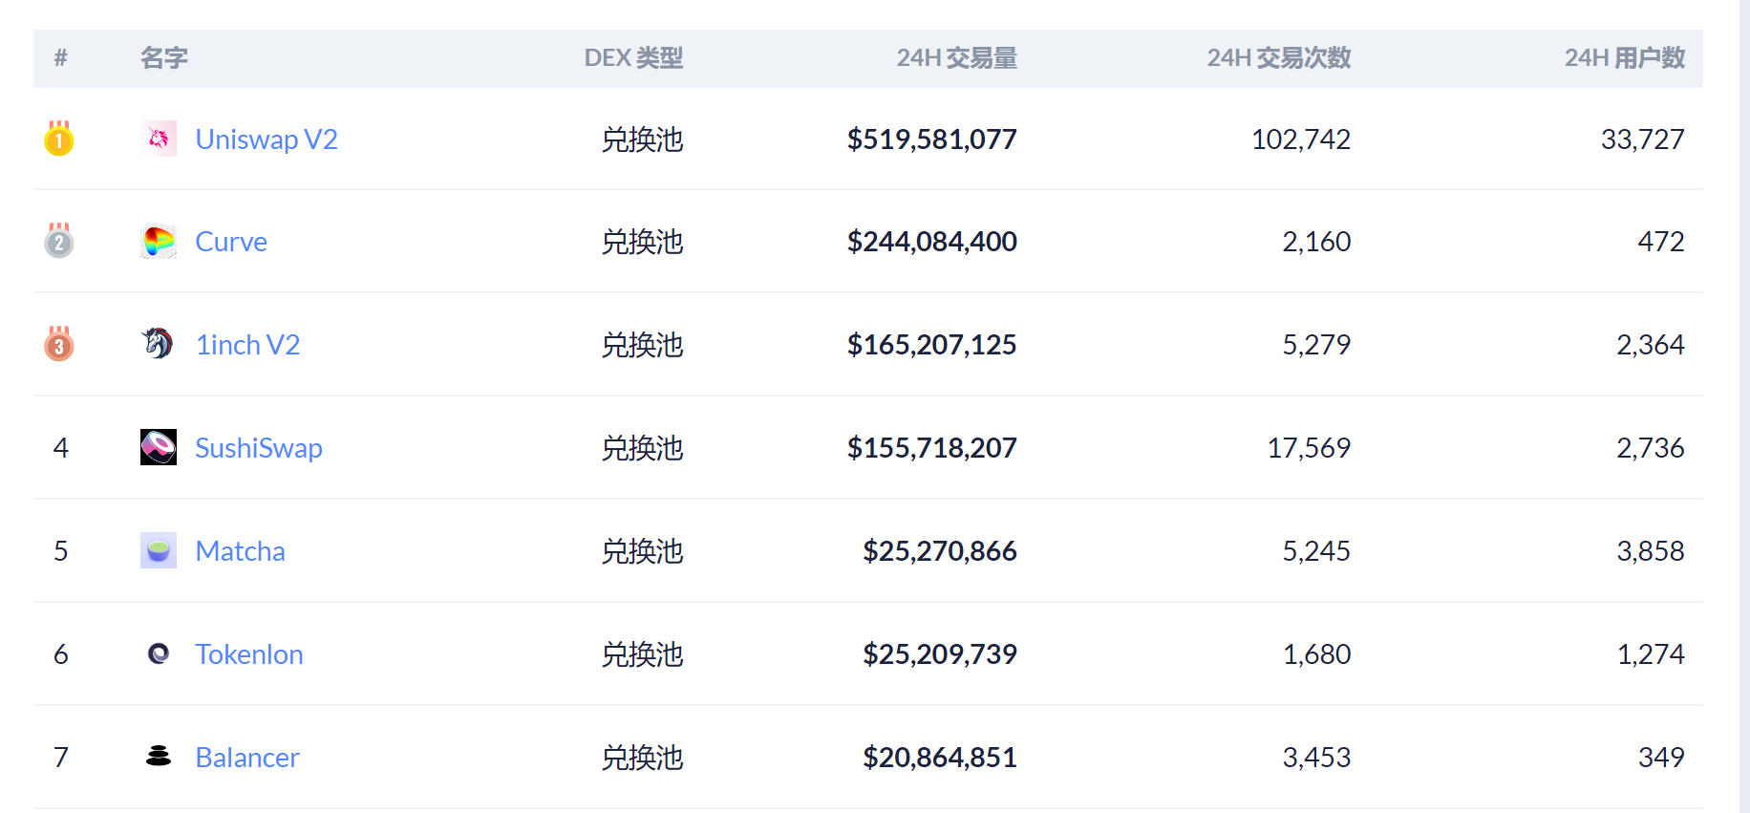
Task: Open the Tokenlon link
Action: click(249, 654)
